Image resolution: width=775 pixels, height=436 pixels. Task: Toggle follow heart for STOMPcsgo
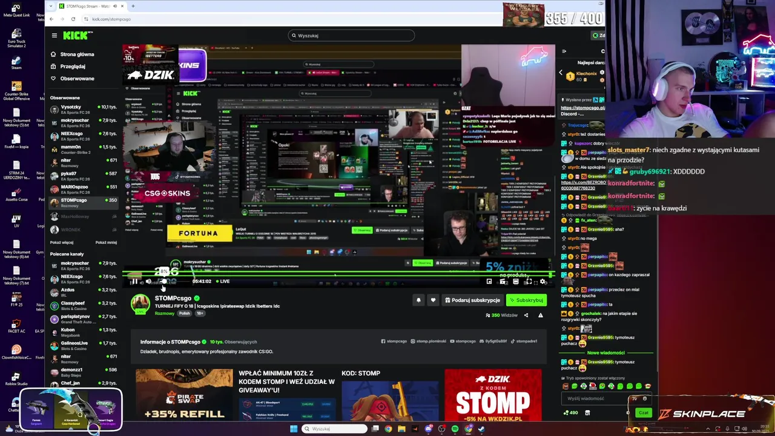pyautogui.click(x=433, y=300)
